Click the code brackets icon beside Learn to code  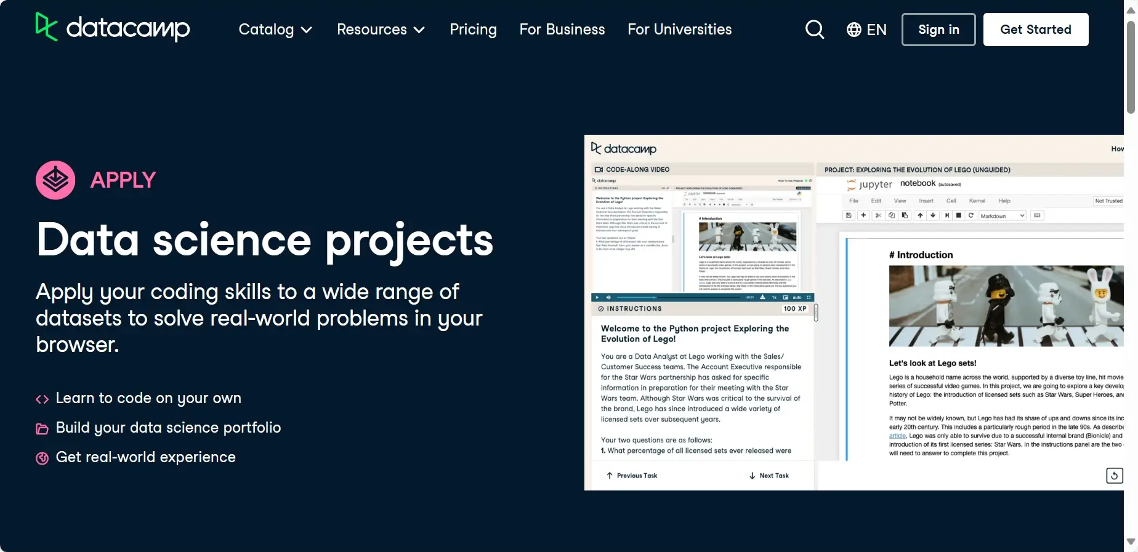(x=42, y=399)
